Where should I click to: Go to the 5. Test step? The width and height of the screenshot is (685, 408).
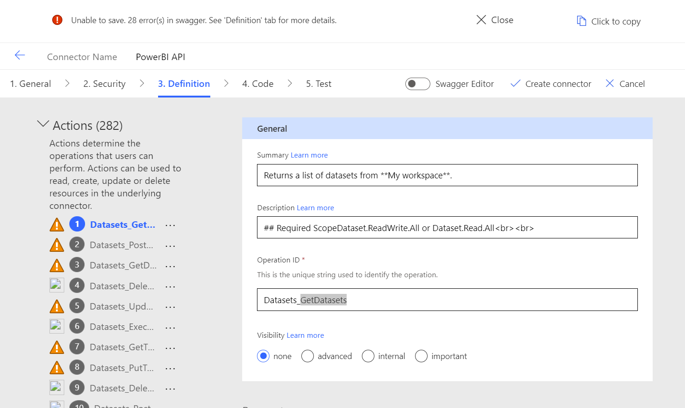319,84
